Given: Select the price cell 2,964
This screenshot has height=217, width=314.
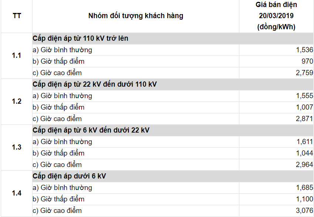Looking at the screenshot, I should coord(276,165).
